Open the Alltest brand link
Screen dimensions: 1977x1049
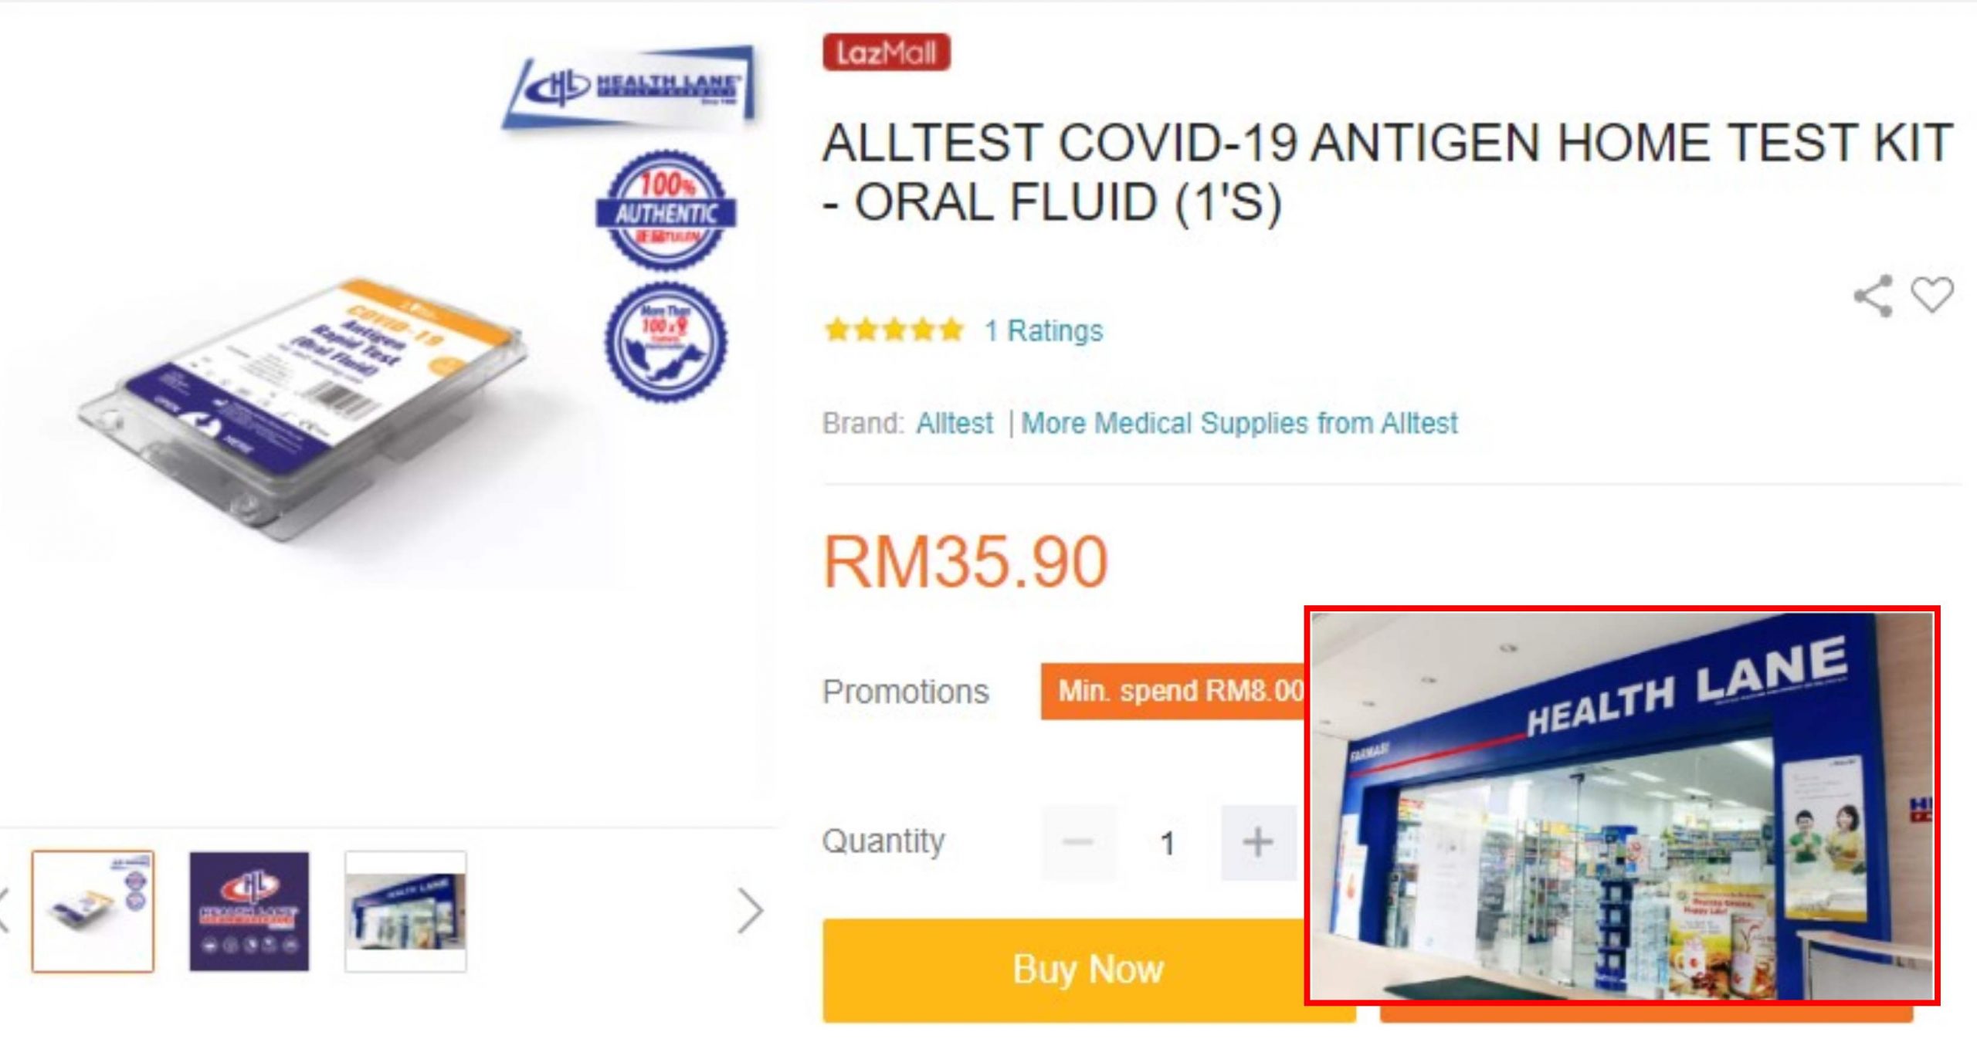coord(955,423)
